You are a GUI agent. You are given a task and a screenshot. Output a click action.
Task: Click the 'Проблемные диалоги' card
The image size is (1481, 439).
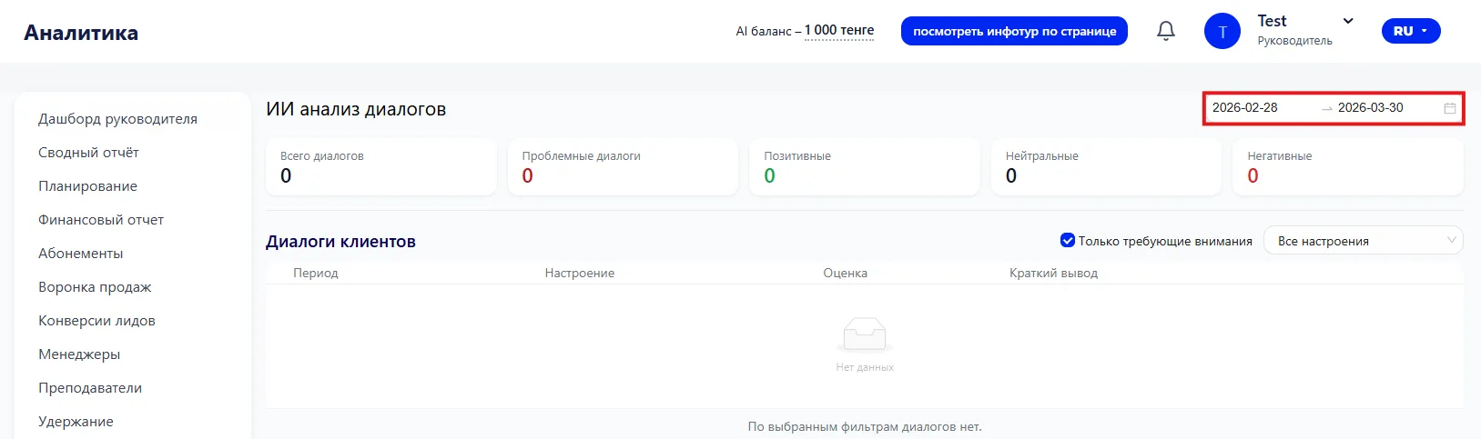[x=623, y=167]
